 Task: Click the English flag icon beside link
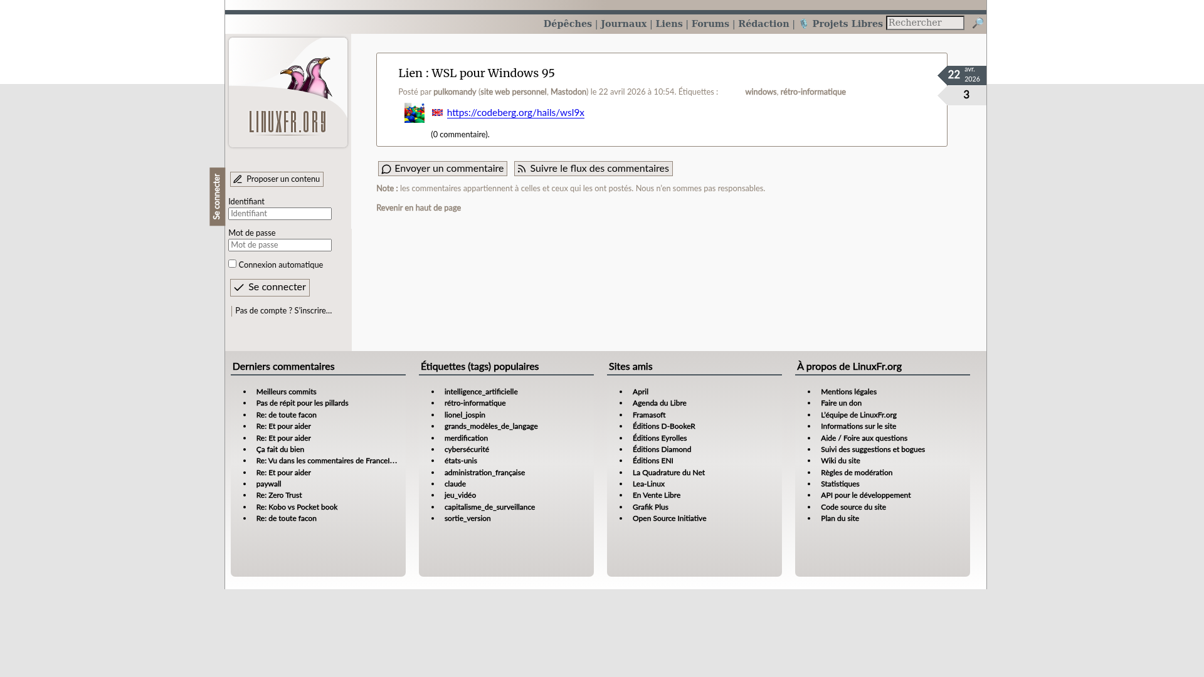coord(437,113)
